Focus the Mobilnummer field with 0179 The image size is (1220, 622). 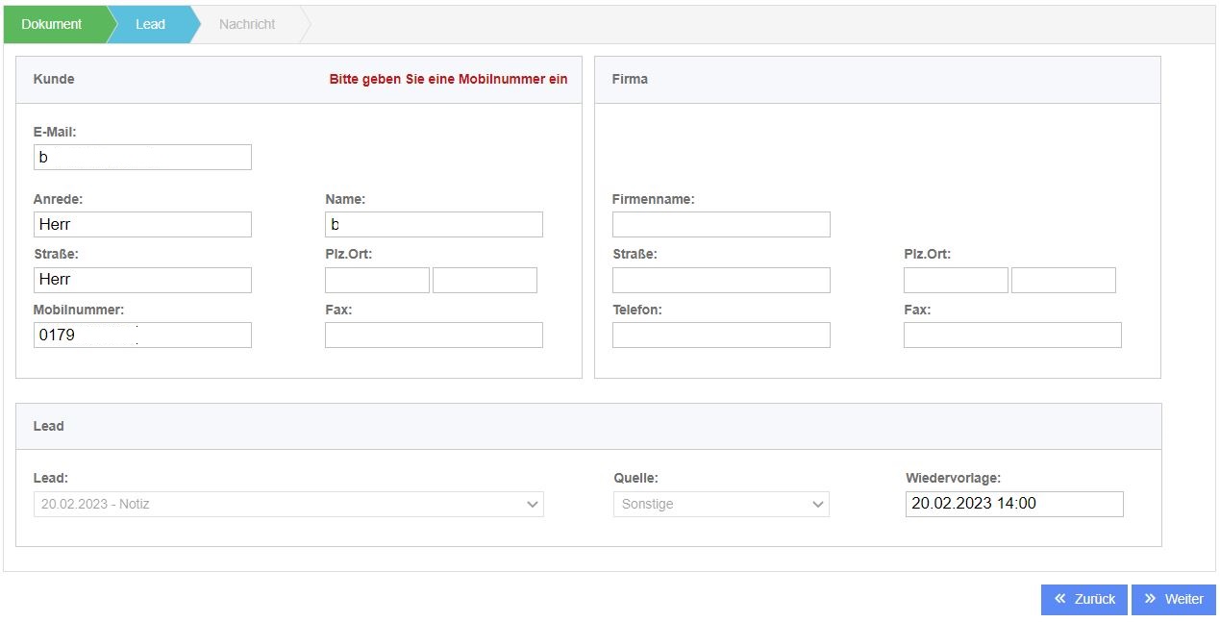click(142, 335)
